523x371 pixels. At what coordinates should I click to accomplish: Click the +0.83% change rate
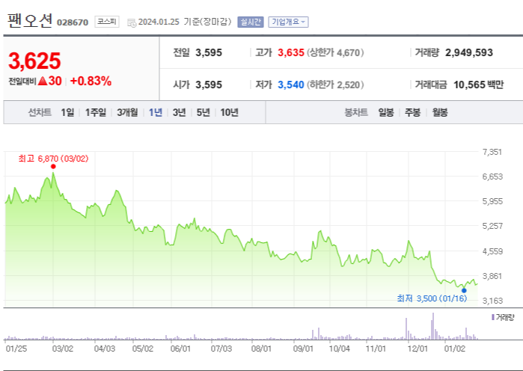pos(91,81)
